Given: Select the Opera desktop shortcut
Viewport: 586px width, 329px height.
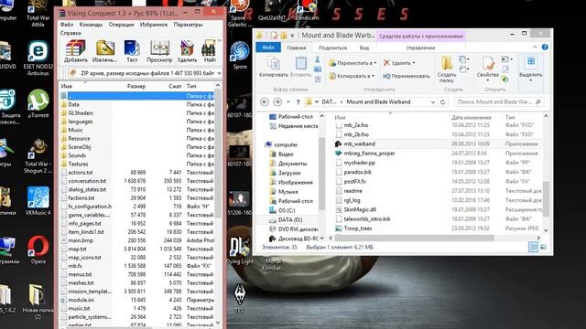Looking at the screenshot, I should 38,249.
